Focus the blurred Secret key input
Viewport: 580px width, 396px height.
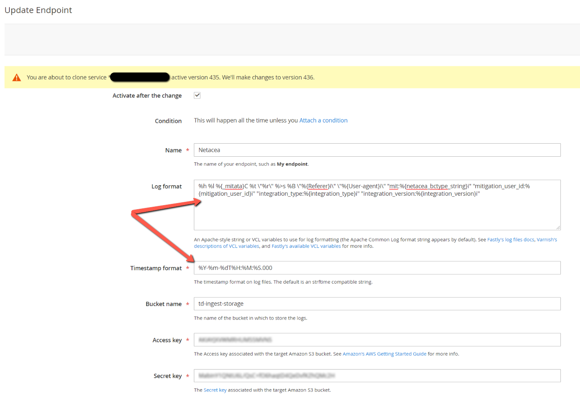tap(377, 376)
